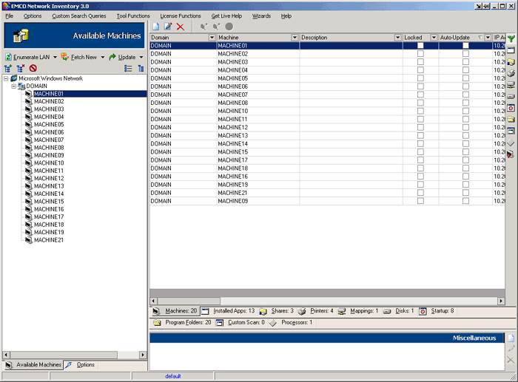Click the Miscellaneous panel pencil edit icon
Image resolution: width=518 pixels, height=382 pixels.
(x=511, y=349)
